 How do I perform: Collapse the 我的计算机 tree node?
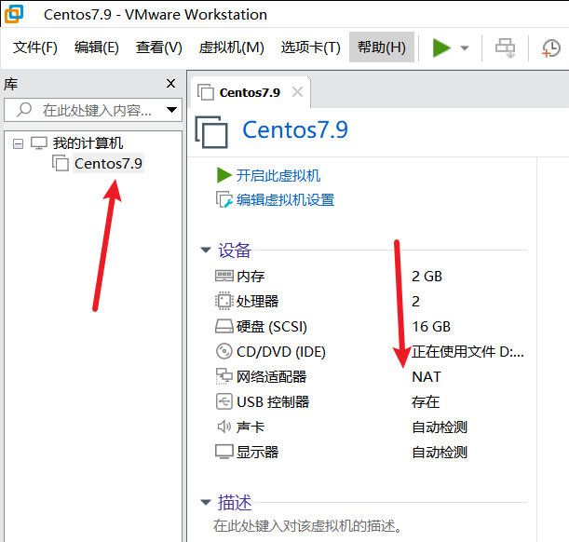pos(18,143)
